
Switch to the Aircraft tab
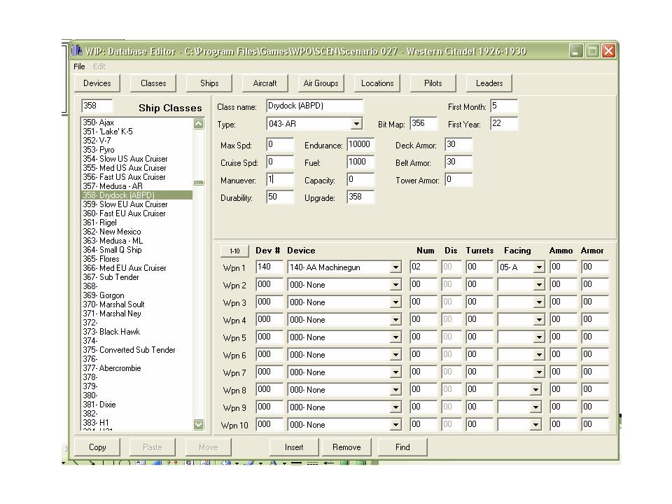click(x=265, y=83)
